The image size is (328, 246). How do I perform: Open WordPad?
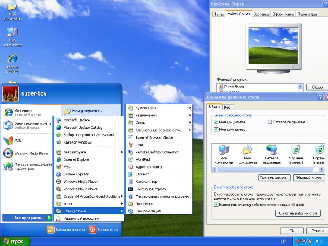coord(159,159)
